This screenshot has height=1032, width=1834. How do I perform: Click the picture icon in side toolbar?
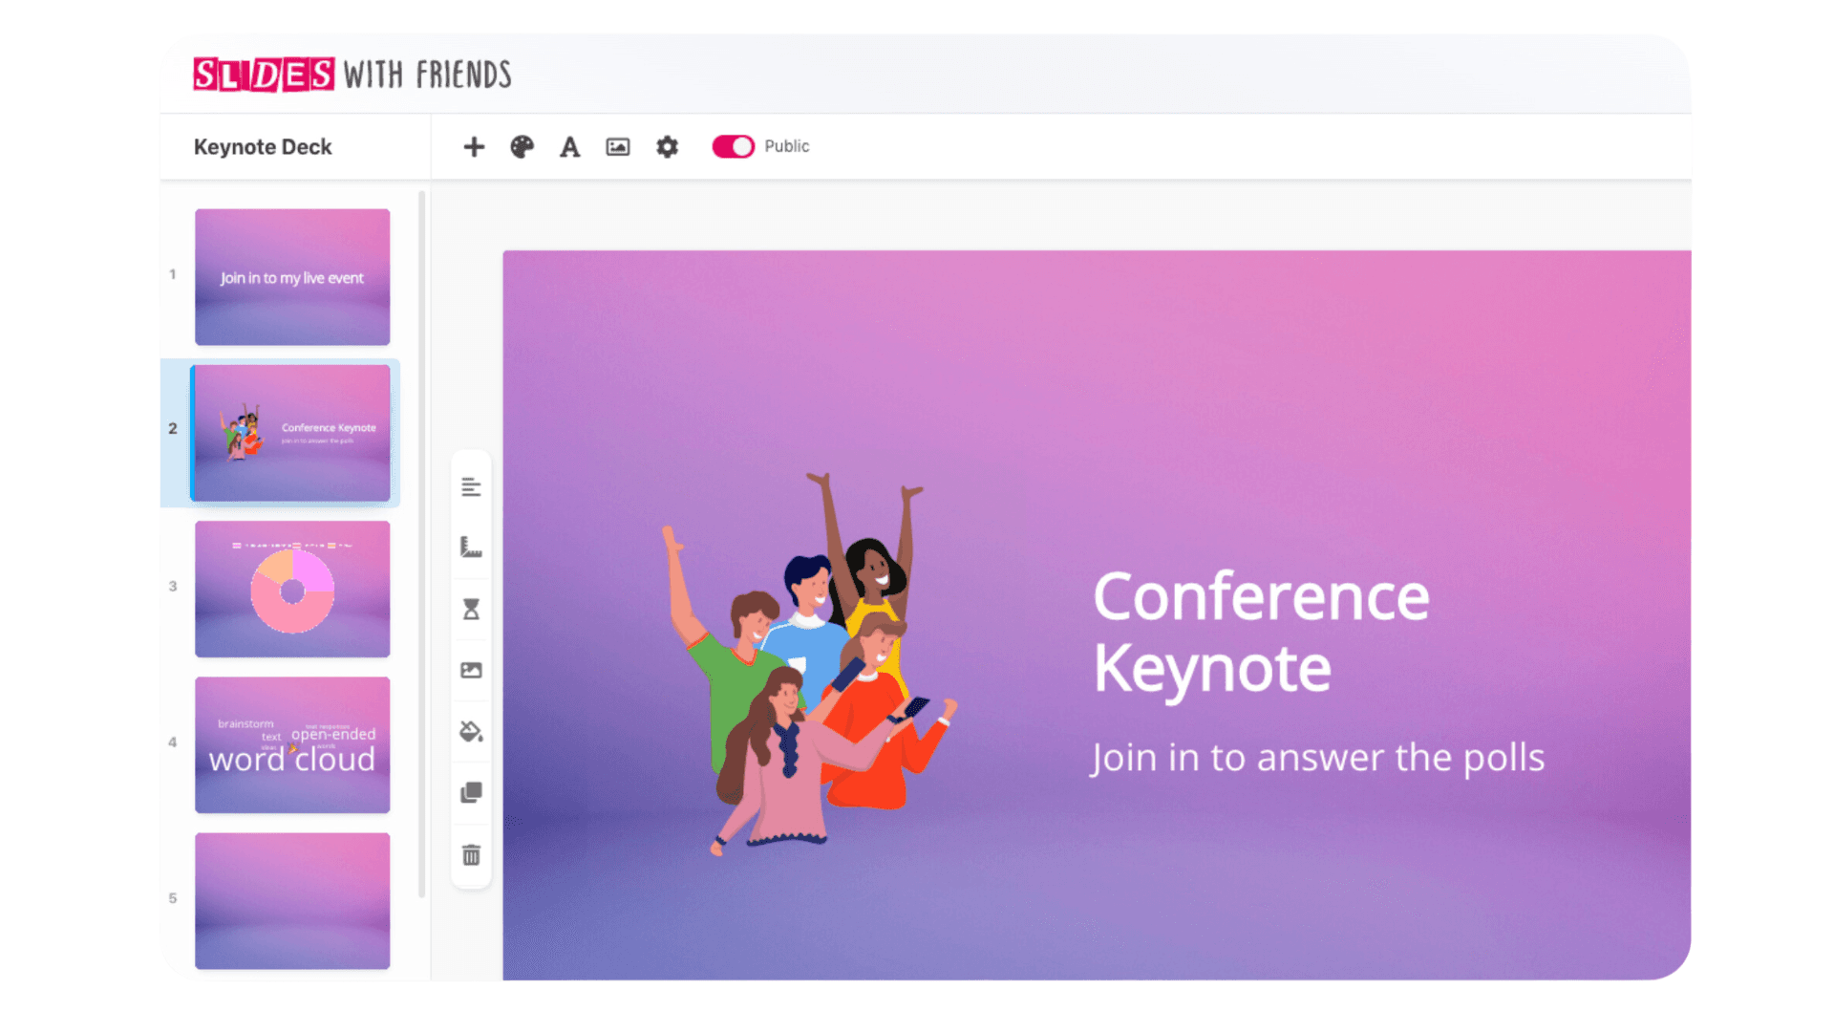471,671
